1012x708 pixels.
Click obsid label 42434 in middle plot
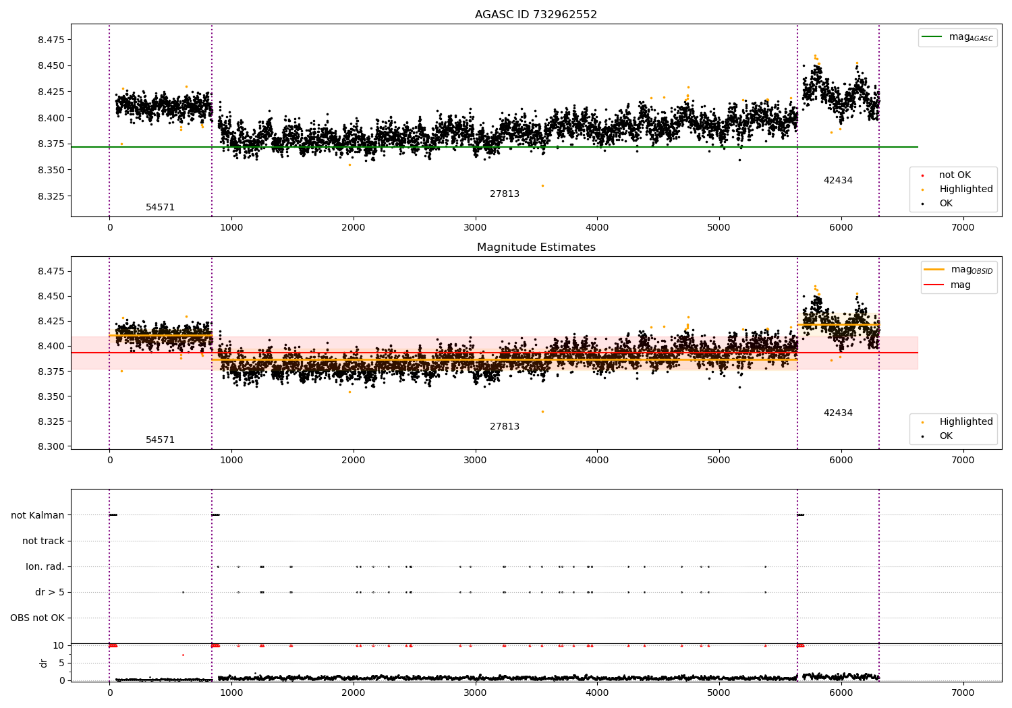coord(838,413)
